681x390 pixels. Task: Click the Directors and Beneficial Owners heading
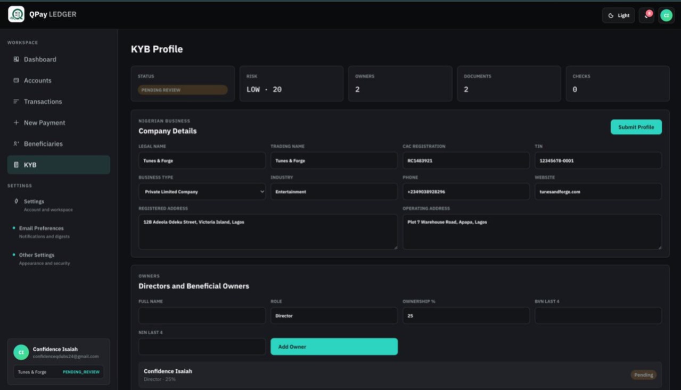(x=194, y=286)
